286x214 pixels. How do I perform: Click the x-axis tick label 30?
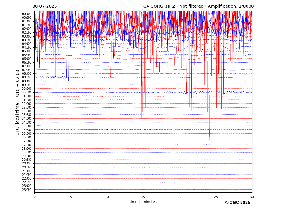pos(252,197)
